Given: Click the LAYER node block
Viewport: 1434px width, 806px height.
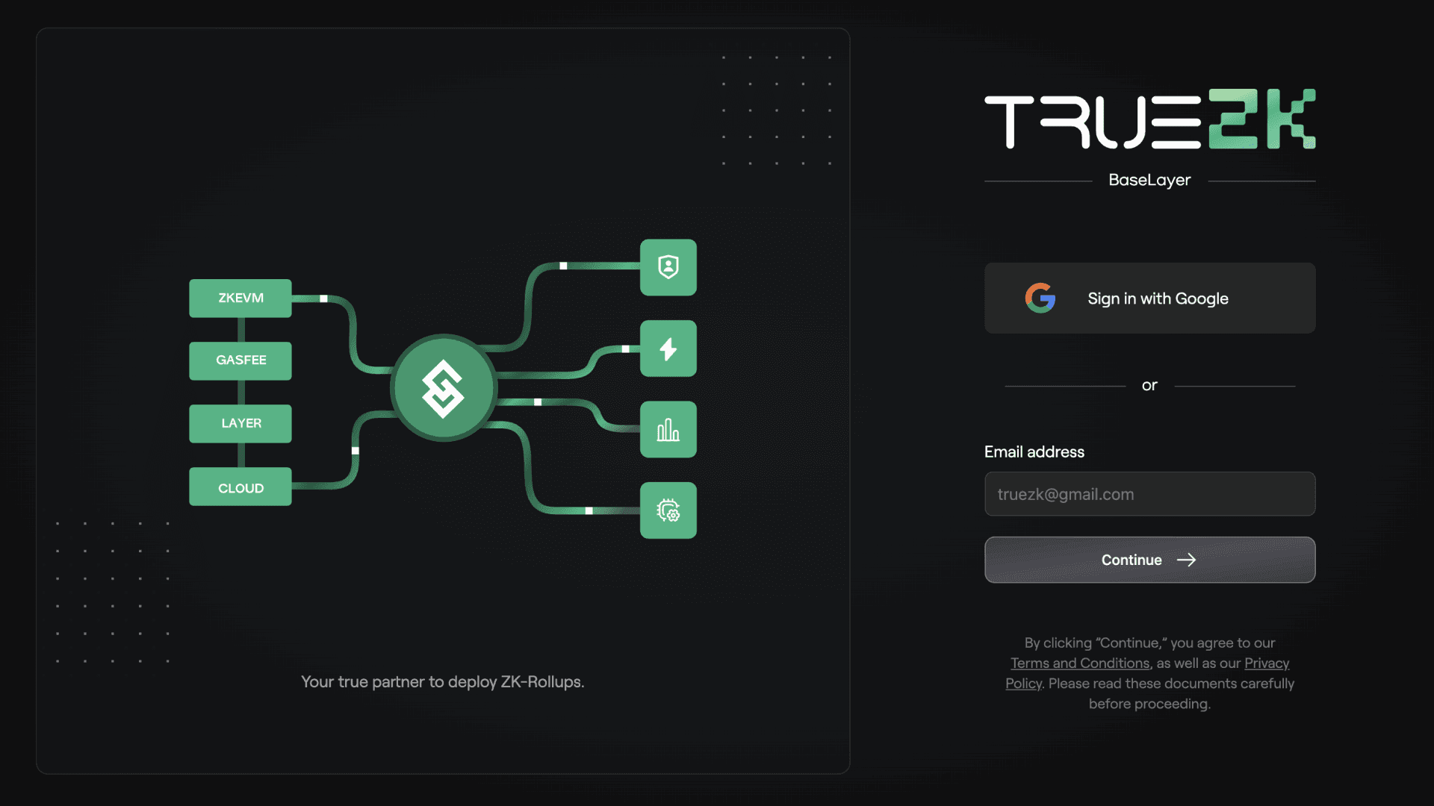Looking at the screenshot, I should tap(240, 423).
